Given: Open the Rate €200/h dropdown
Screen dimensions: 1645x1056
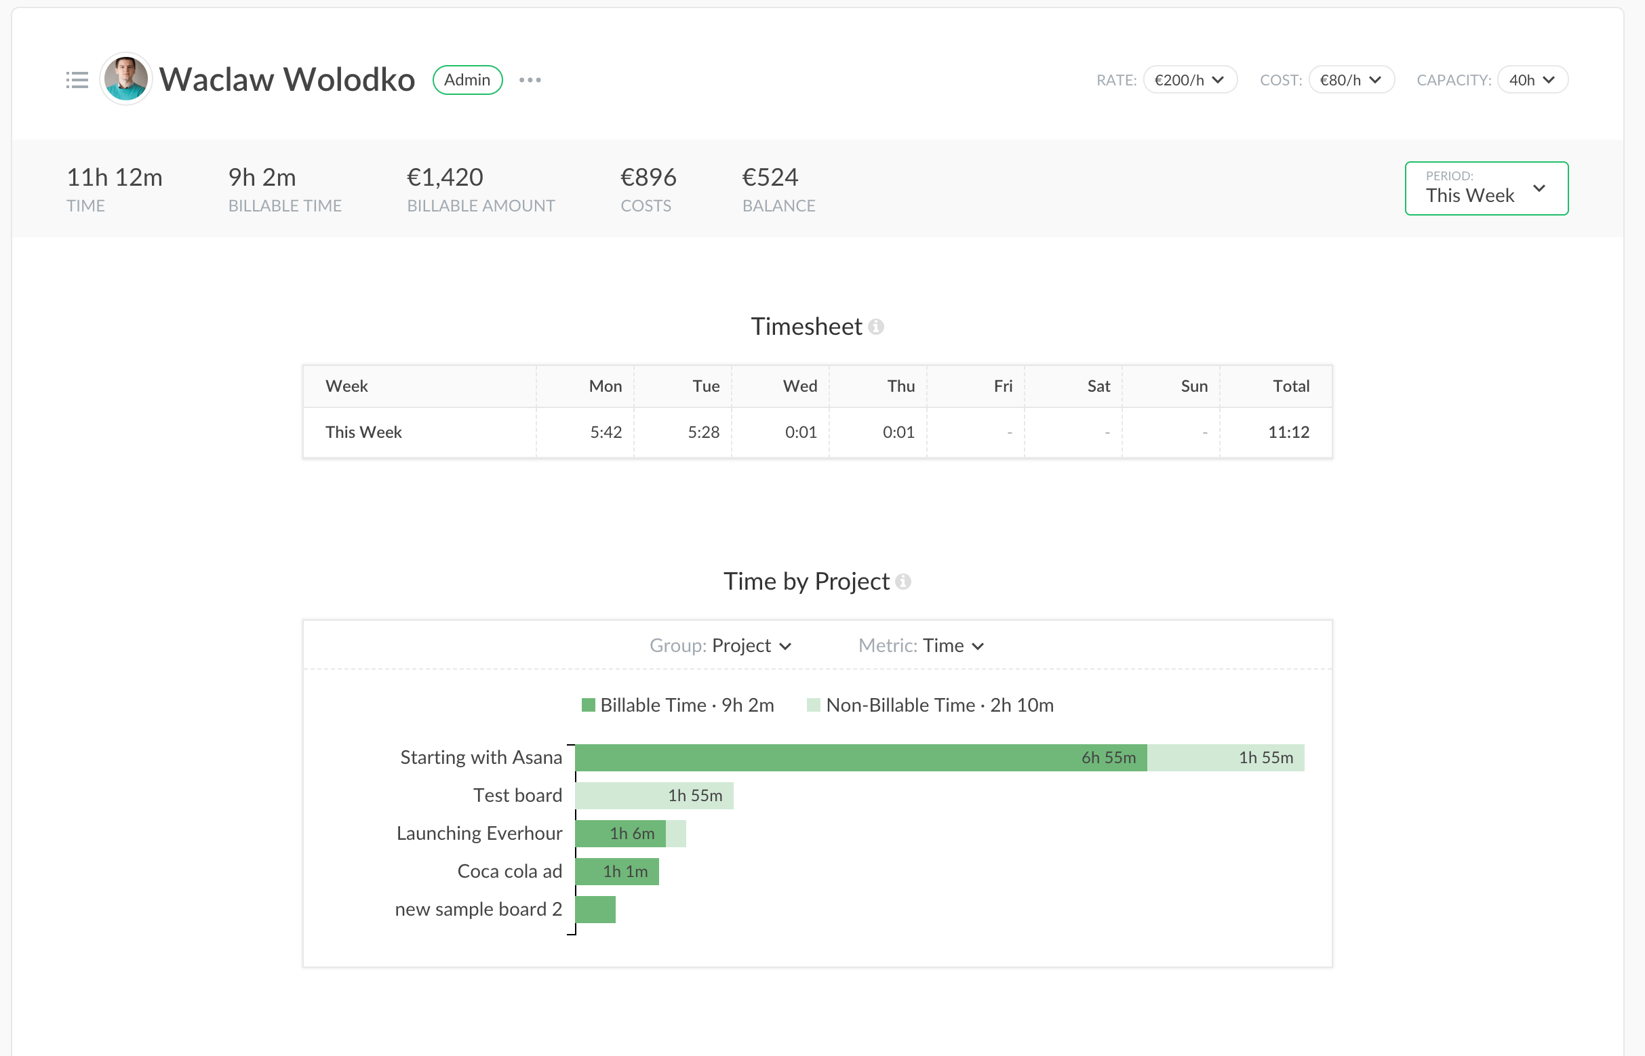Looking at the screenshot, I should click(x=1189, y=79).
